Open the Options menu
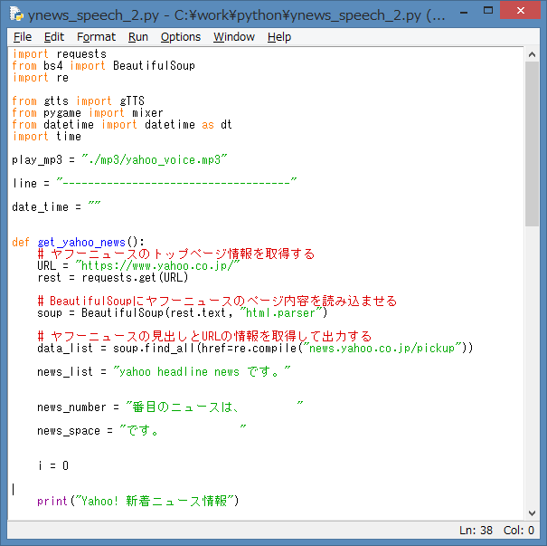Screen dimensions: 547x546 (x=181, y=37)
